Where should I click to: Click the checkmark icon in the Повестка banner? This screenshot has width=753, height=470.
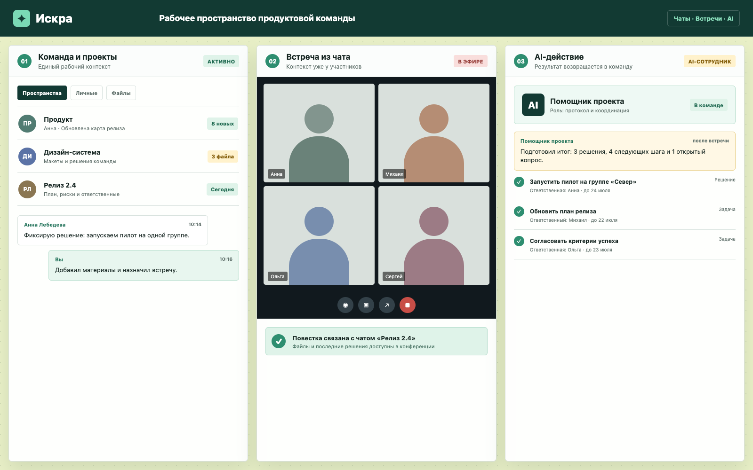coord(279,341)
